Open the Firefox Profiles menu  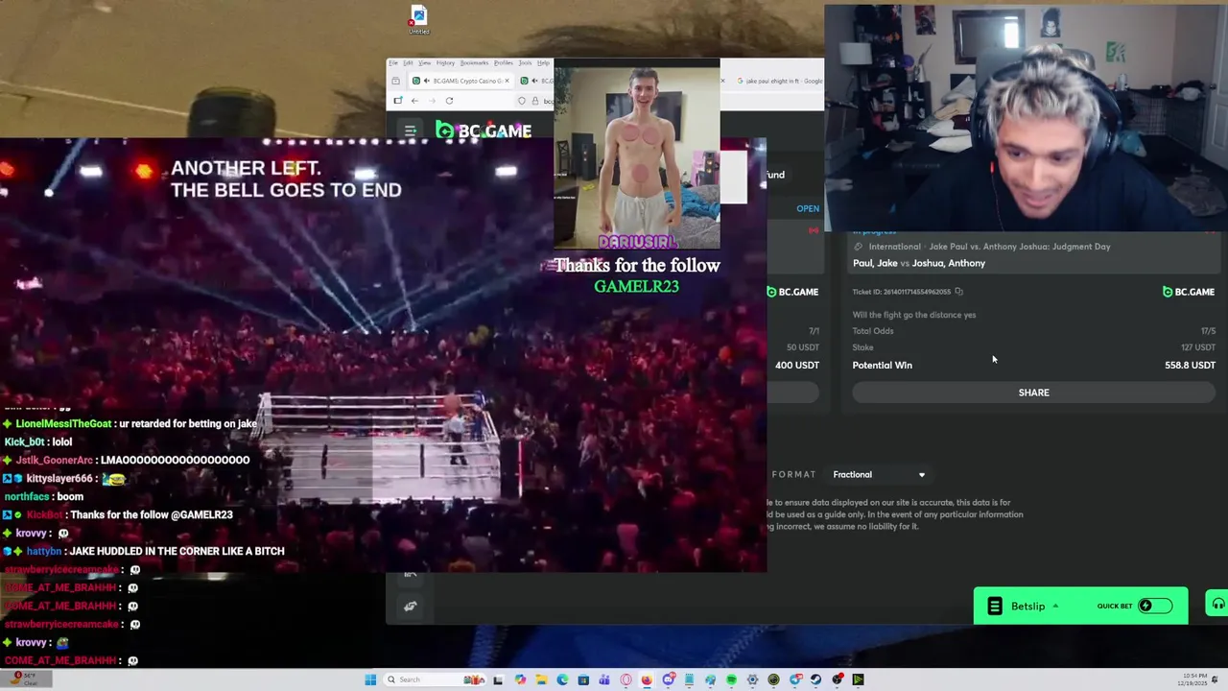coord(504,63)
